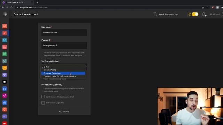The image size is (223, 125).
Task: Reload the page with the refresh icon
Action: [11, 7]
